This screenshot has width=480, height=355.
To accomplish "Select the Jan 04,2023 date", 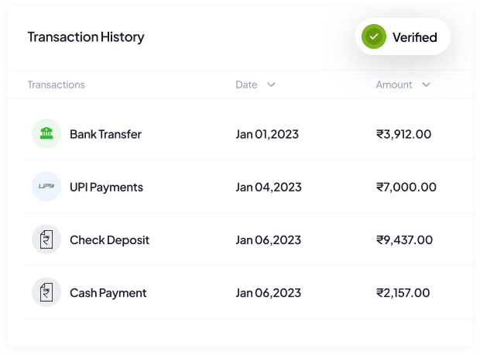I will click(268, 187).
